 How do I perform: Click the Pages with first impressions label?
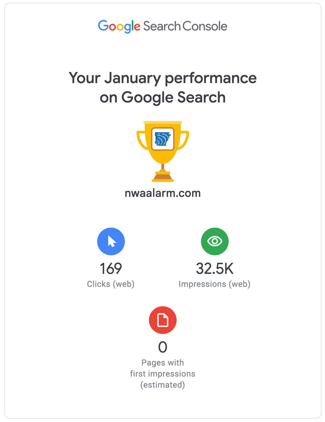163,368
